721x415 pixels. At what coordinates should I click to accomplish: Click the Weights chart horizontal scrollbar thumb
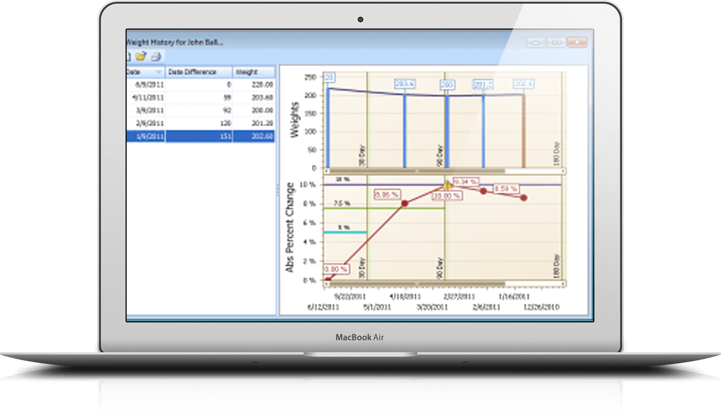coord(418,171)
